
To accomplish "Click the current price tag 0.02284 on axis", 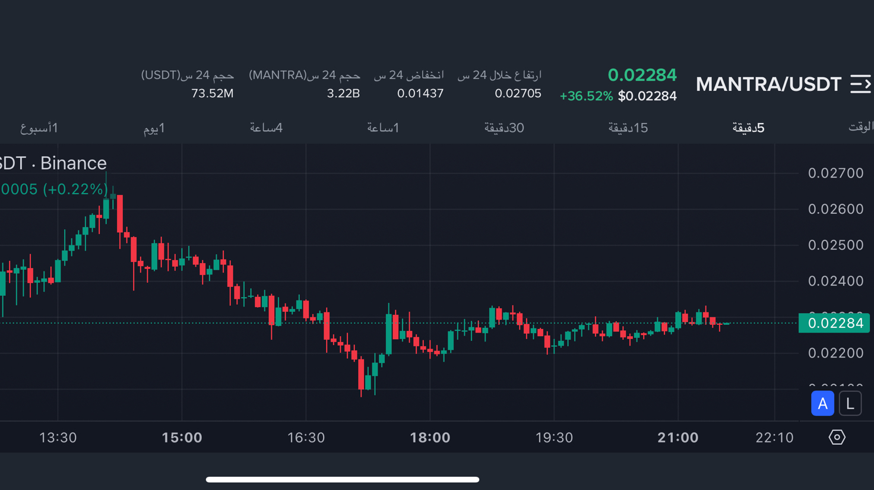I will pyautogui.click(x=834, y=323).
